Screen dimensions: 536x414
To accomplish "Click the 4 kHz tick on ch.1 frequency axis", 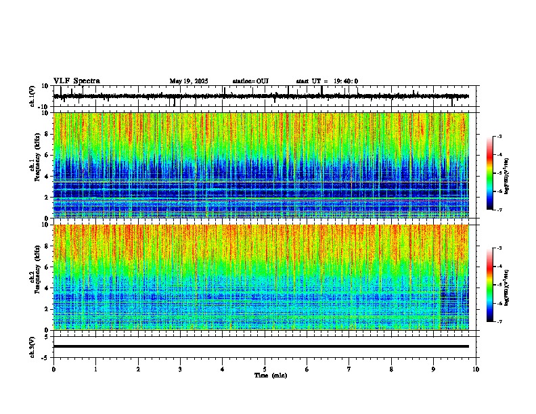I will coord(47,177).
